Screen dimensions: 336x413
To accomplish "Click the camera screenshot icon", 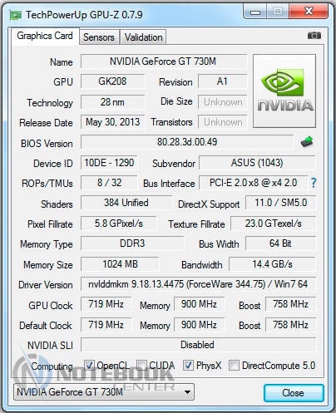I will [314, 36].
